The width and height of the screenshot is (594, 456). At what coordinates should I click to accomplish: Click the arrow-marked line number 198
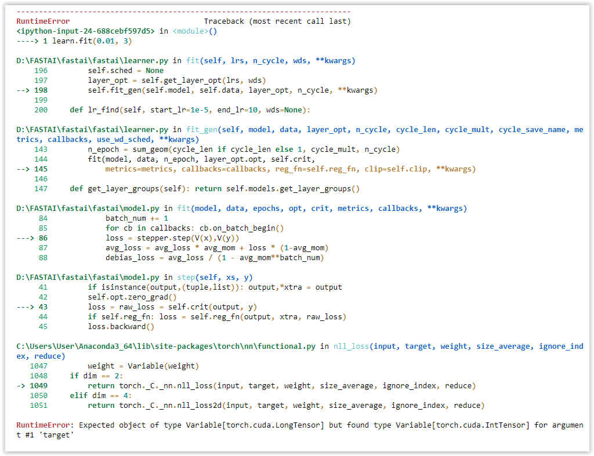(x=41, y=90)
